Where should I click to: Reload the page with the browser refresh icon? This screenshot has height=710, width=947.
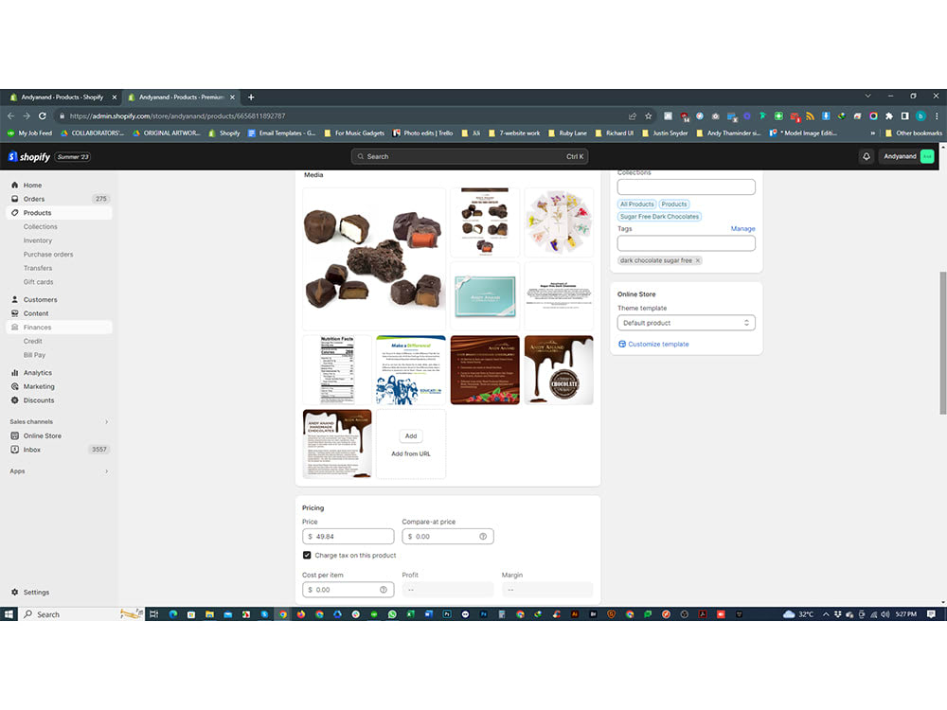tap(43, 115)
